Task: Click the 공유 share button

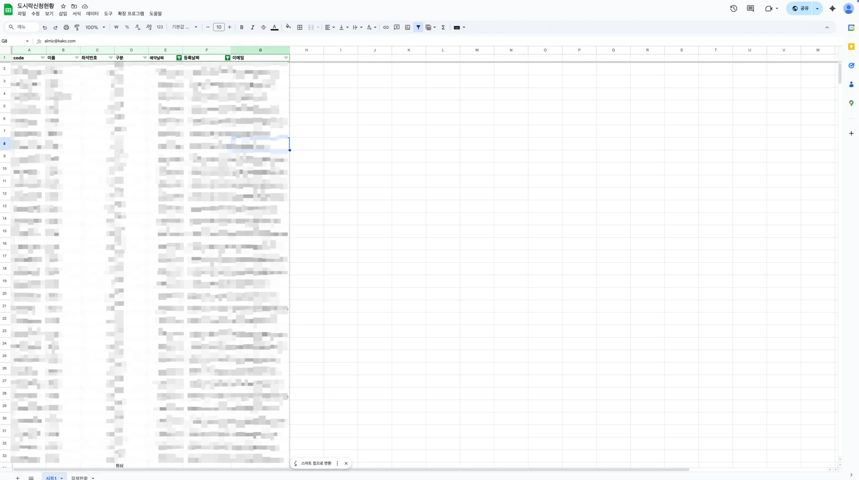Action: 800,8
